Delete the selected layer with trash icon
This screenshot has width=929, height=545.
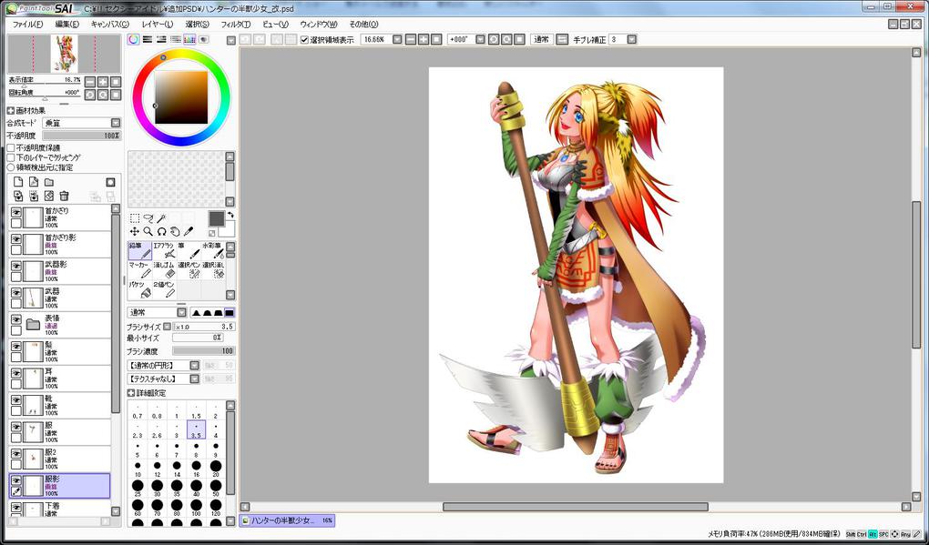[65, 196]
